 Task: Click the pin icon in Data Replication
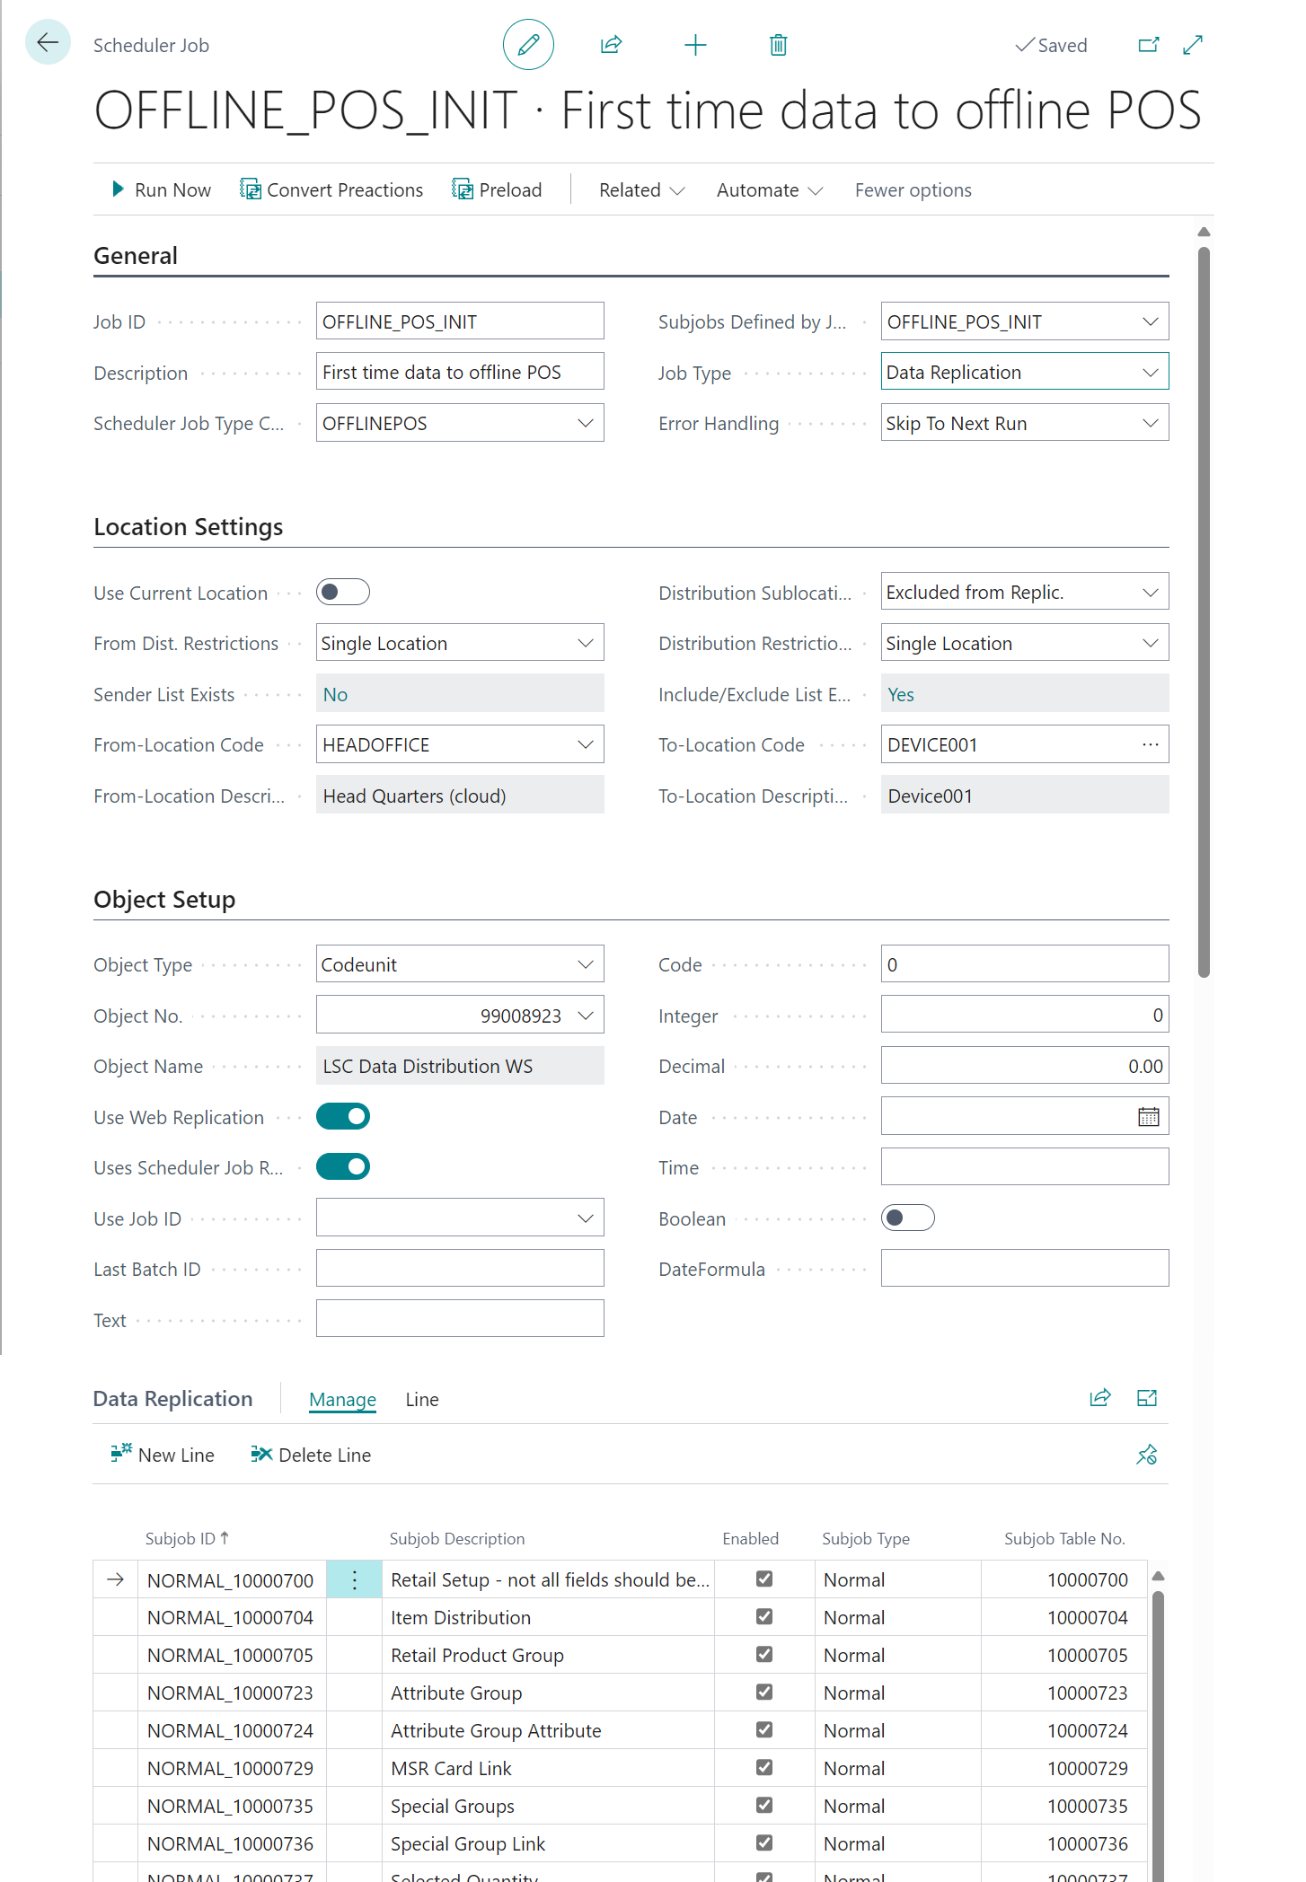1146,1455
